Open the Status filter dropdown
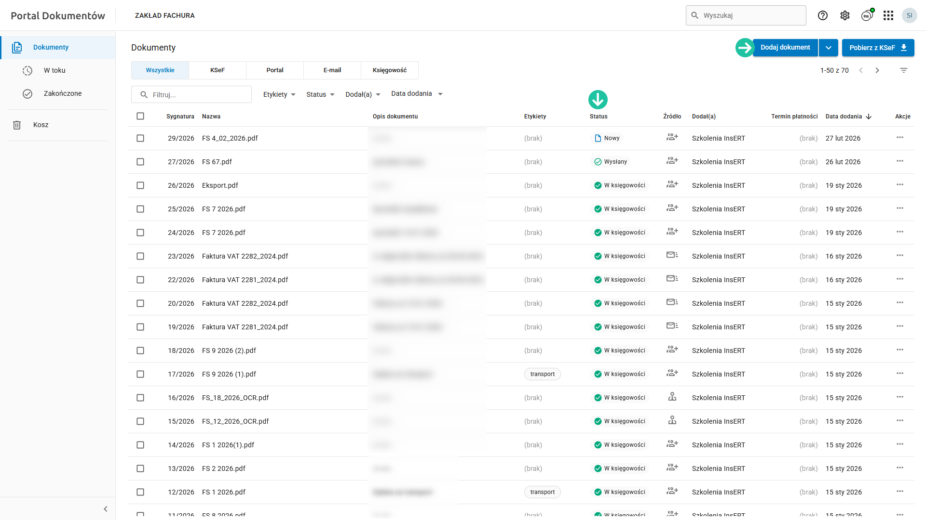 320,94
